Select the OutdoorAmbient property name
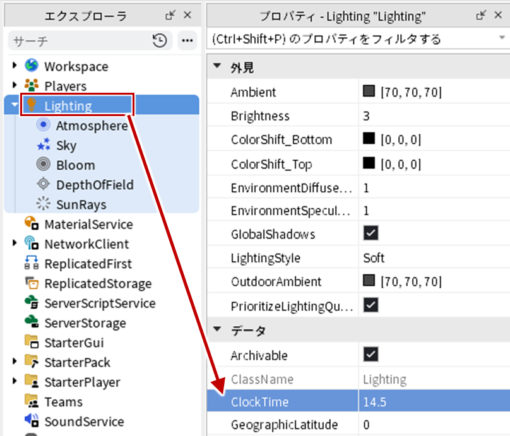Image resolution: width=510 pixels, height=436 pixels. point(276,281)
